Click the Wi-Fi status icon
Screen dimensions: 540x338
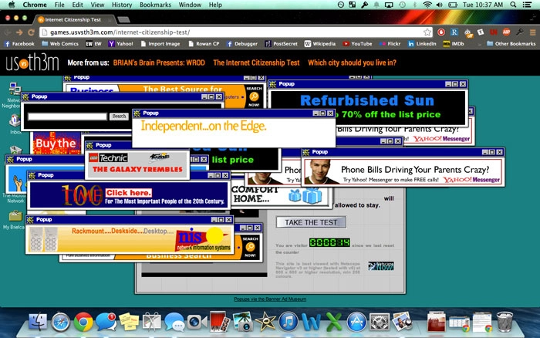(427, 5)
